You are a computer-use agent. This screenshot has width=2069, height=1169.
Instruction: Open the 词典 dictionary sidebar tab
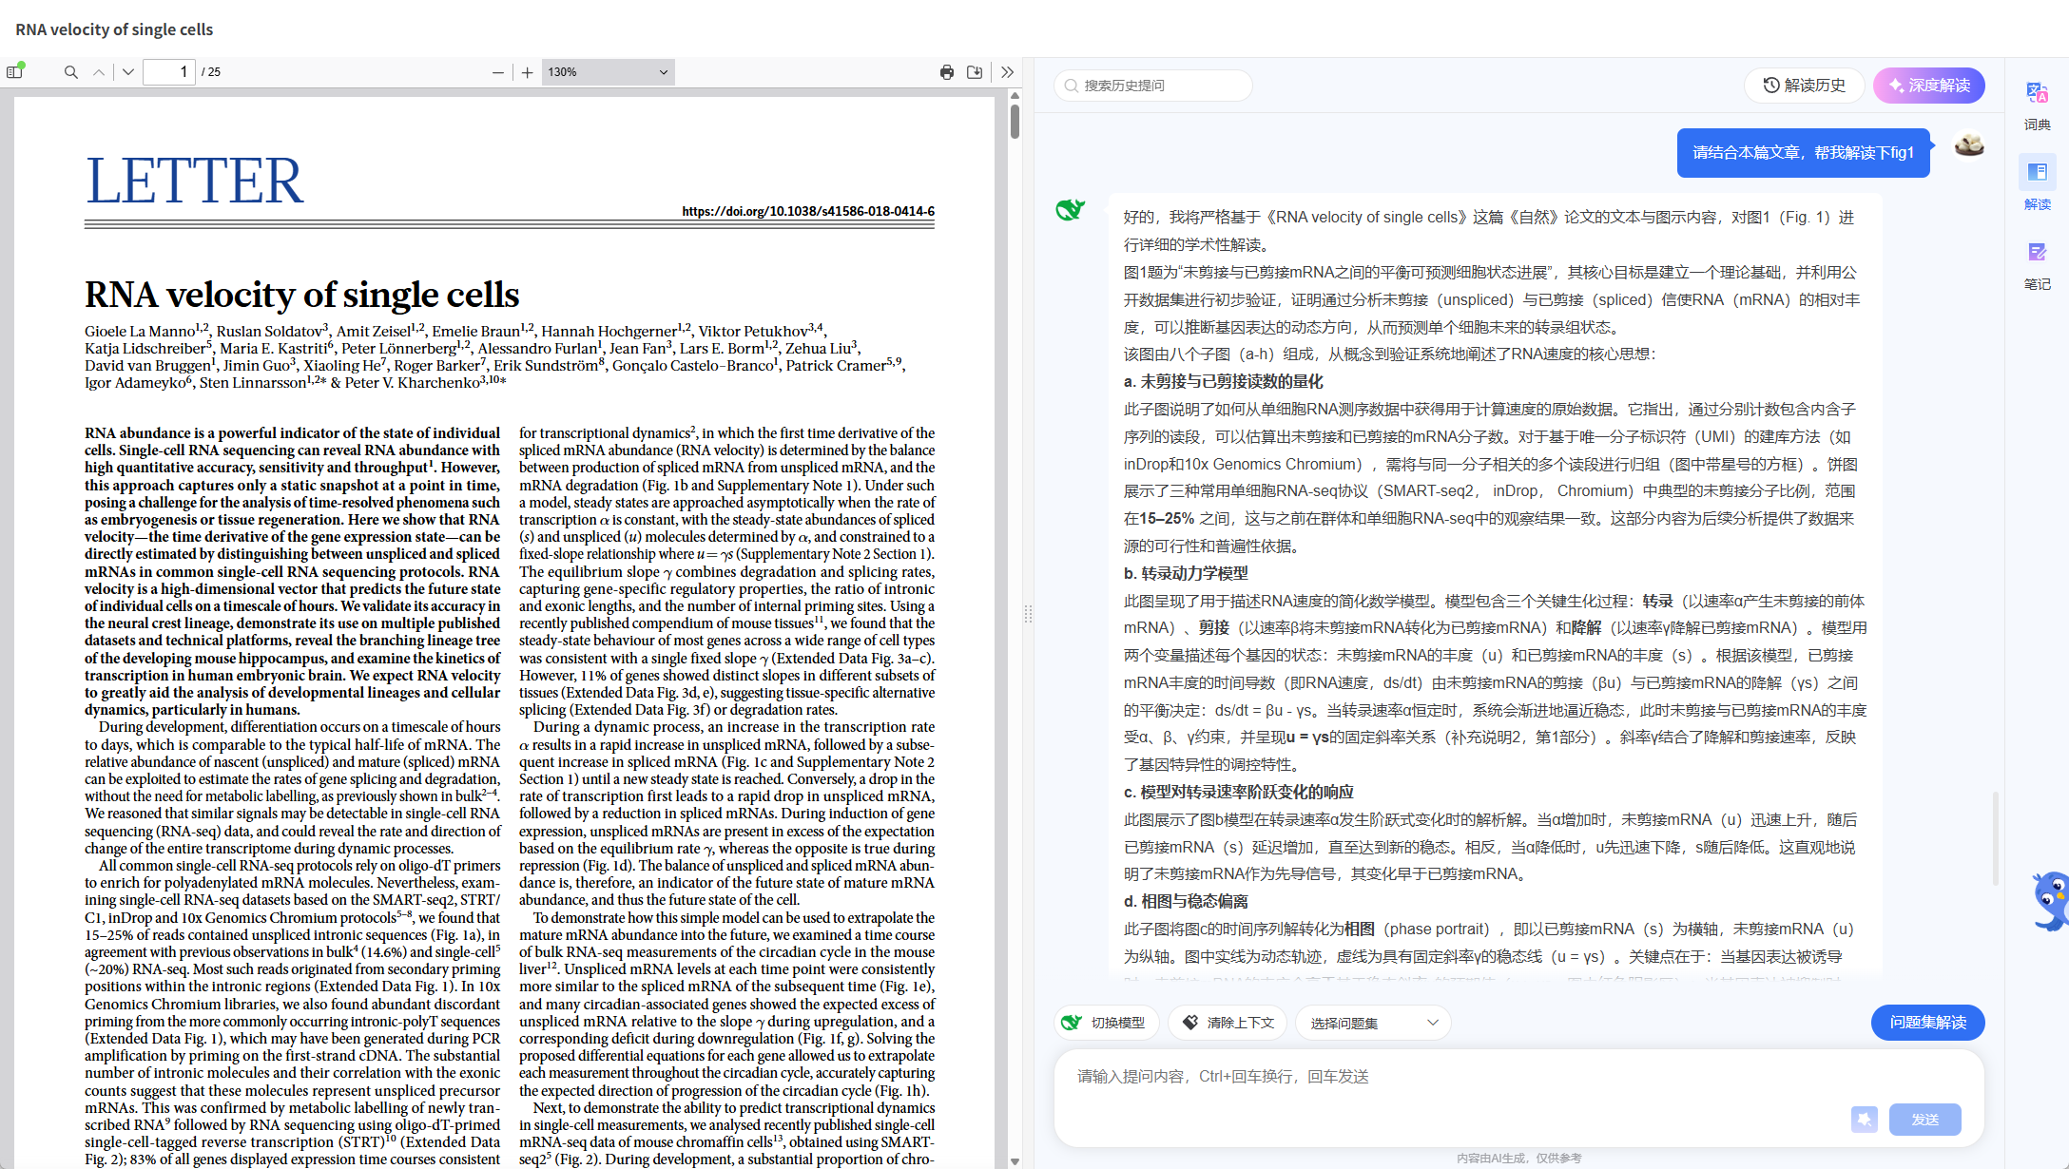(2038, 106)
